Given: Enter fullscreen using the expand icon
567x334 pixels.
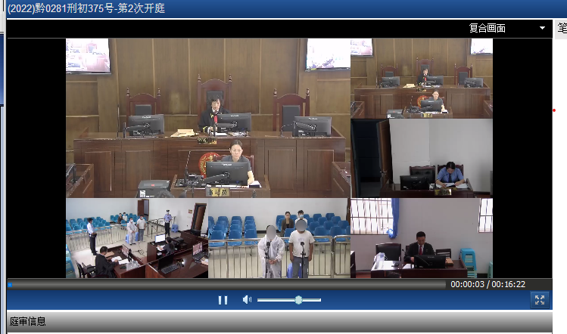Looking at the screenshot, I should (x=539, y=300).
